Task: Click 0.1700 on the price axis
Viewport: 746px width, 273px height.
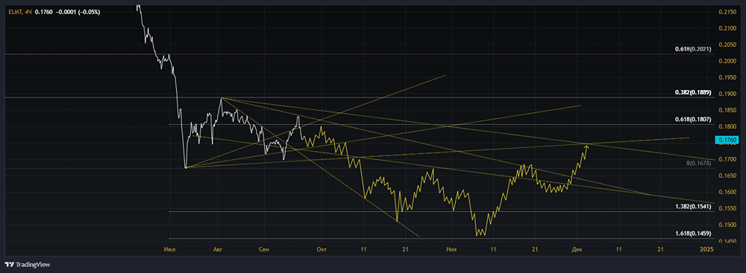Action: [x=728, y=159]
